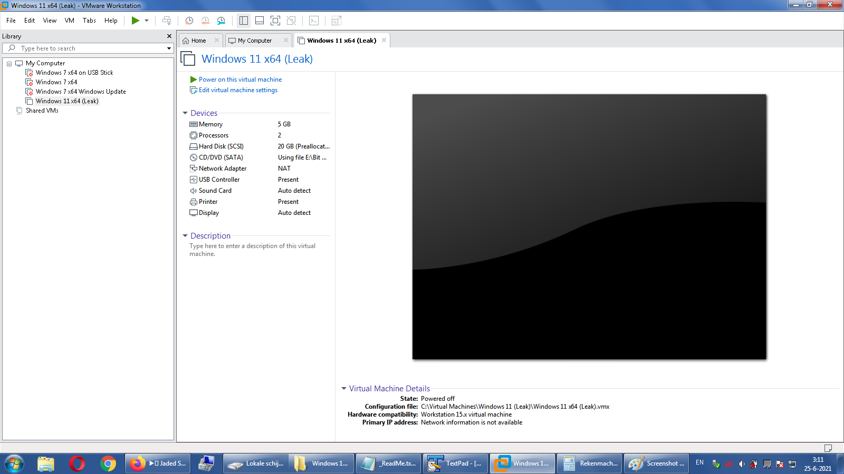The height and width of the screenshot is (474, 844).
Task: Close the Home tab
Action: (217, 40)
